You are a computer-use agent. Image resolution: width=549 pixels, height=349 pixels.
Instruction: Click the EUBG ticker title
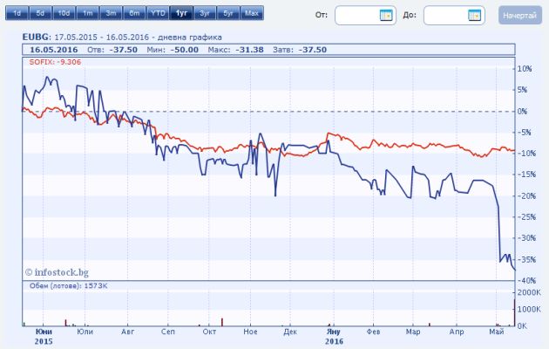[x=35, y=38]
